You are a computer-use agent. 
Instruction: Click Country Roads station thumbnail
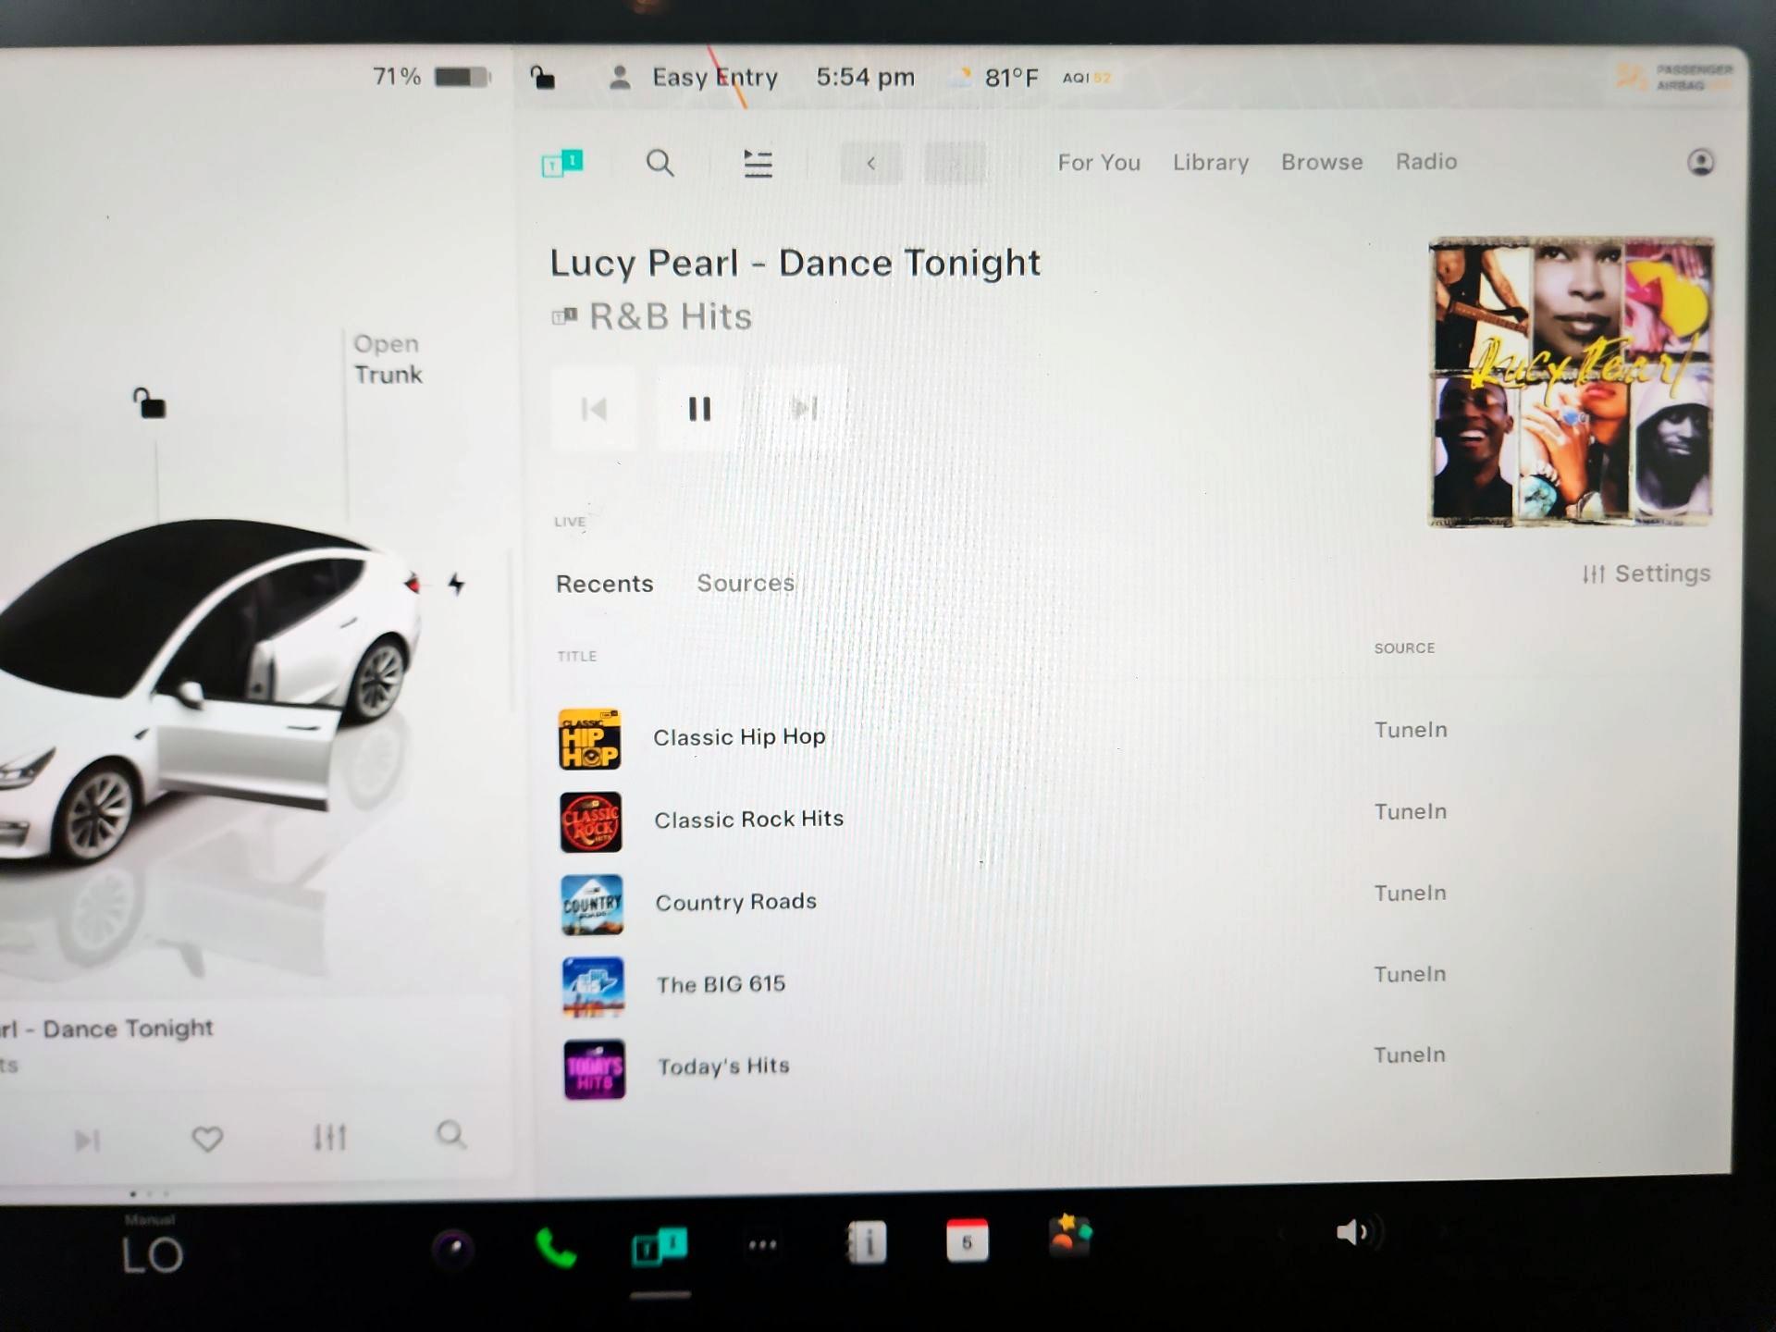(x=592, y=905)
